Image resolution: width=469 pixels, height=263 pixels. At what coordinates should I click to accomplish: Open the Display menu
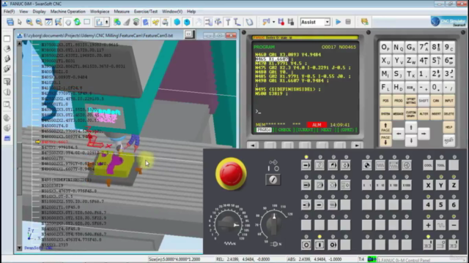point(39,12)
